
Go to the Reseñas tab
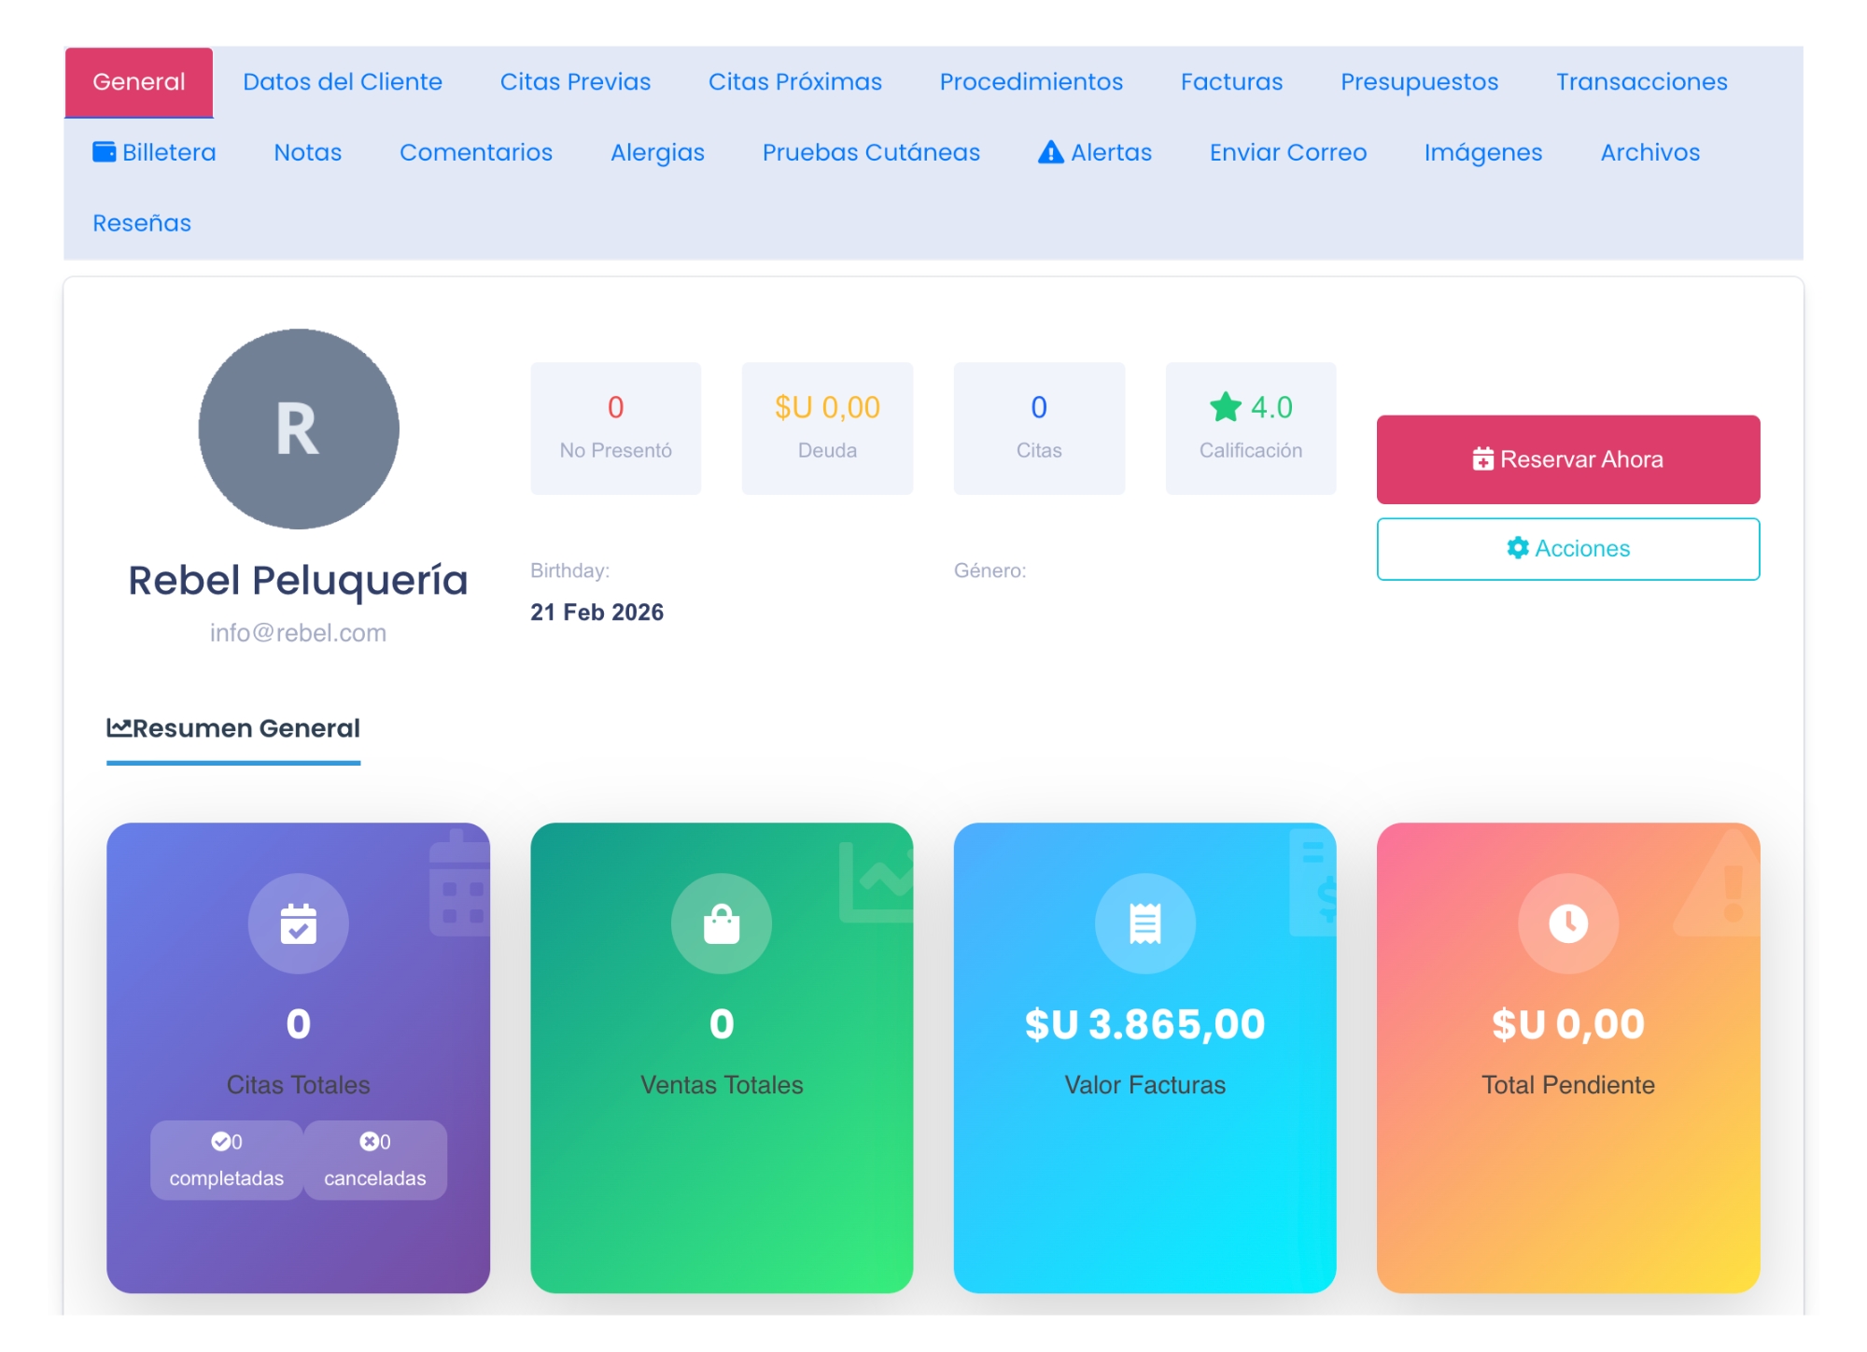[x=141, y=223]
